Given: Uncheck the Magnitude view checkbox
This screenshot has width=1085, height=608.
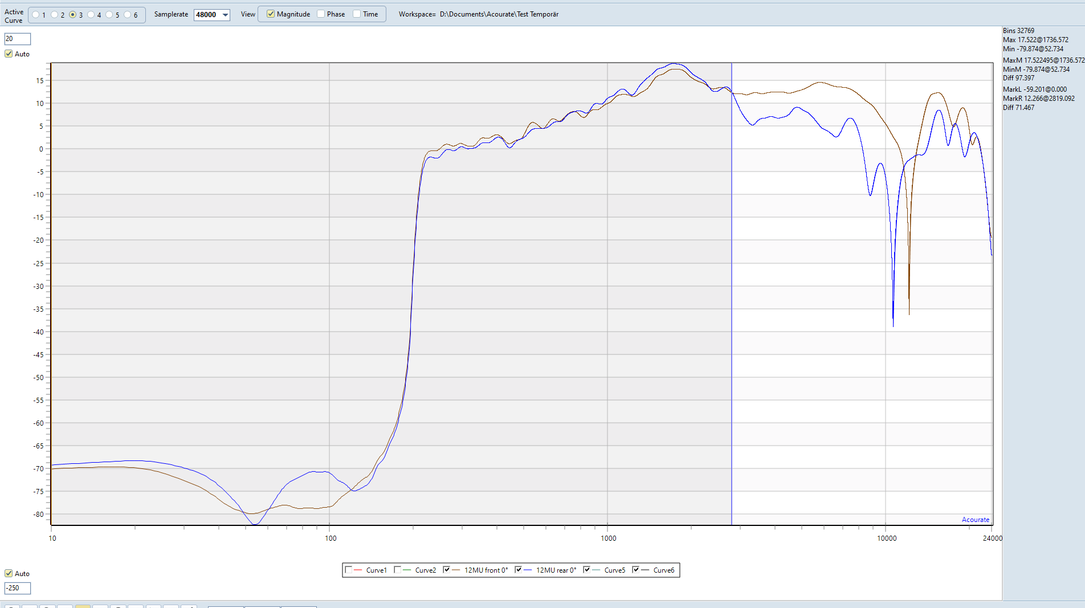Looking at the screenshot, I should point(271,14).
